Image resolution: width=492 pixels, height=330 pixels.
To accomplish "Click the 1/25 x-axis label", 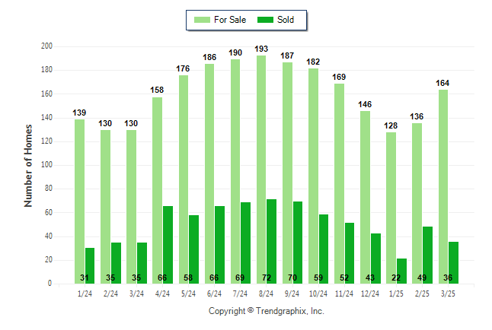I will point(396,294).
